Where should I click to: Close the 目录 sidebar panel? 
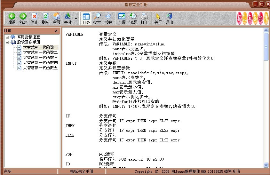56,31
